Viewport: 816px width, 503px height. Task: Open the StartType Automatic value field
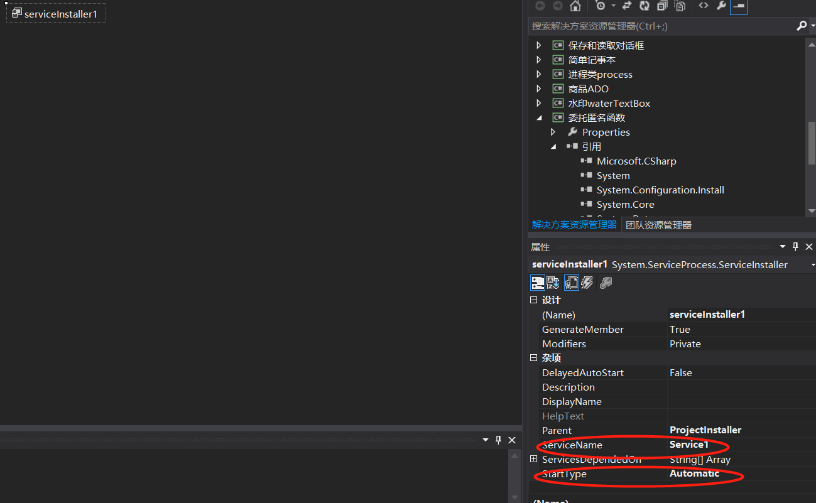click(694, 473)
